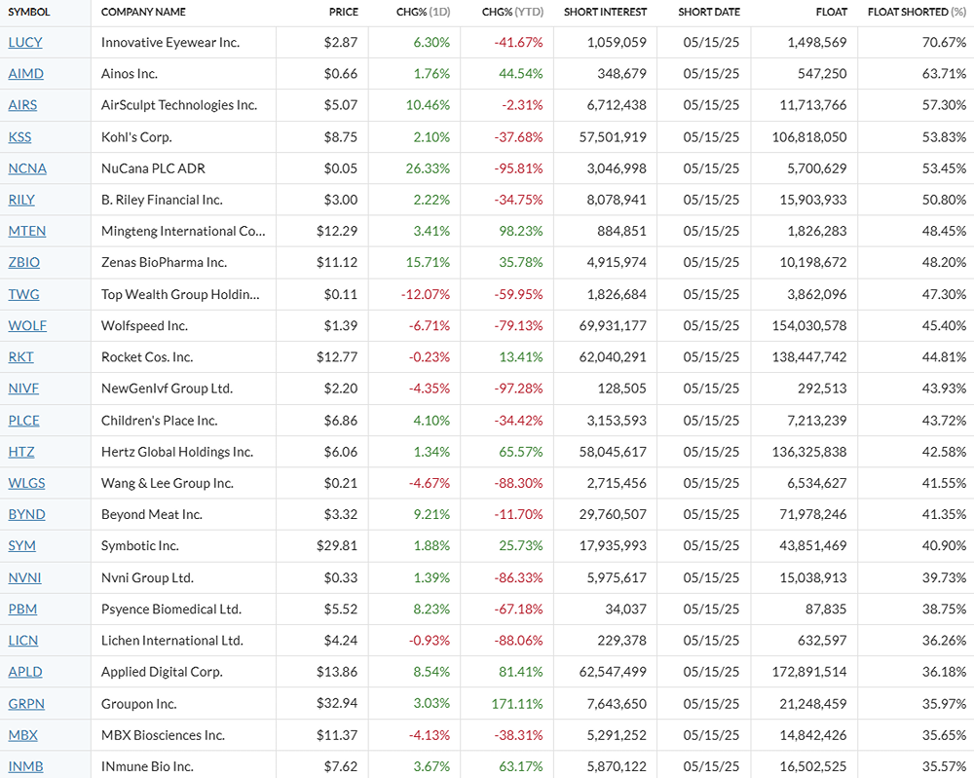The image size is (974, 778).
Task: Open the WOLF stock link
Action: pyautogui.click(x=27, y=325)
